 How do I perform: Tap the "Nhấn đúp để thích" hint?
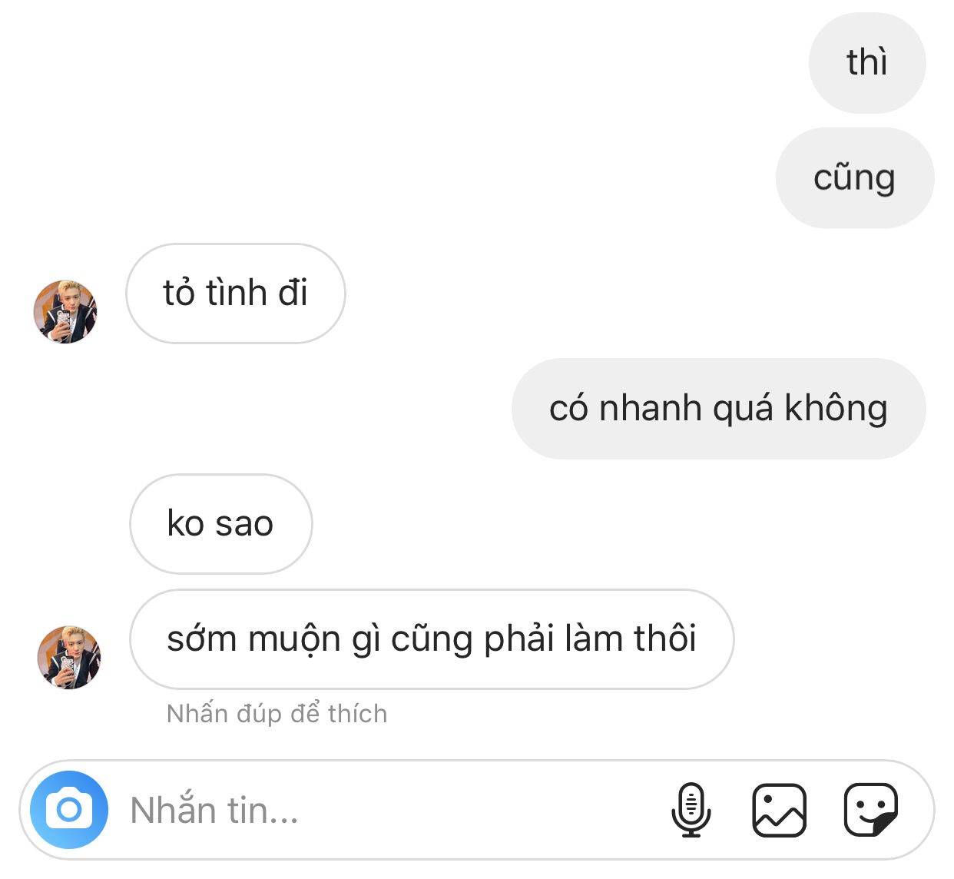click(x=277, y=714)
